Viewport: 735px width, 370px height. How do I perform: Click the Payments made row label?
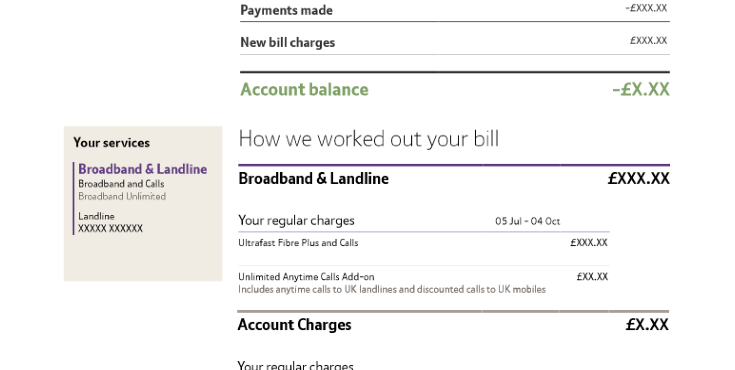(x=286, y=10)
